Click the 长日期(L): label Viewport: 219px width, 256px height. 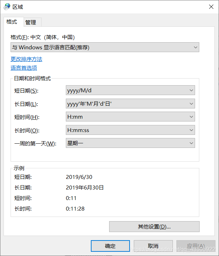pyautogui.click(x=26, y=104)
